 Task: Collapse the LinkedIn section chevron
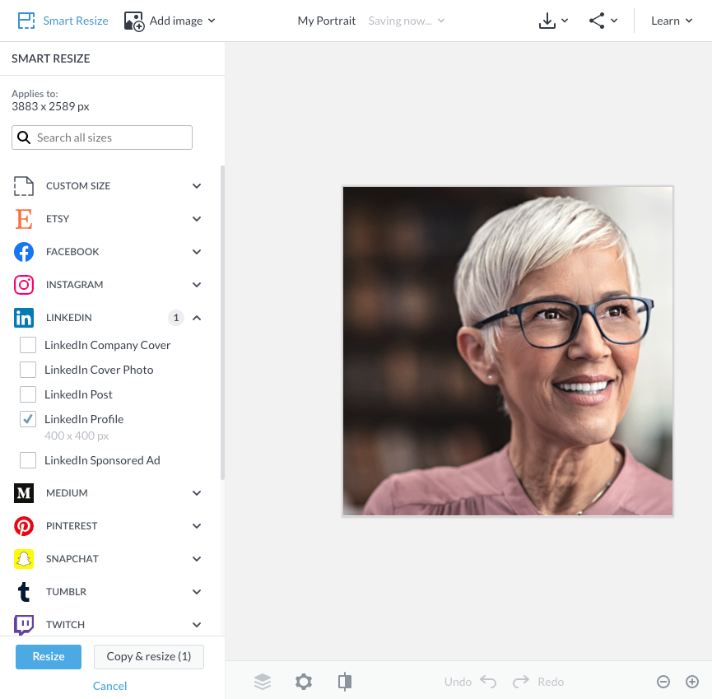(x=197, y=318)
